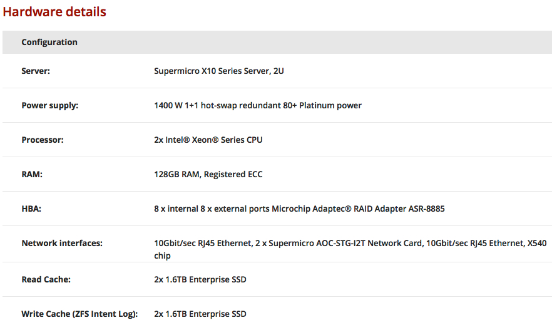Click the RAM: row label

coord(32,175)
